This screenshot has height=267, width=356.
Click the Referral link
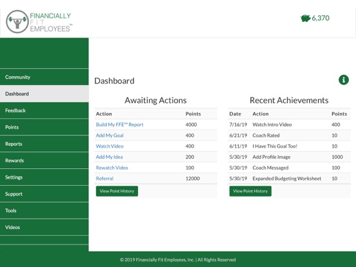point(104,179)
